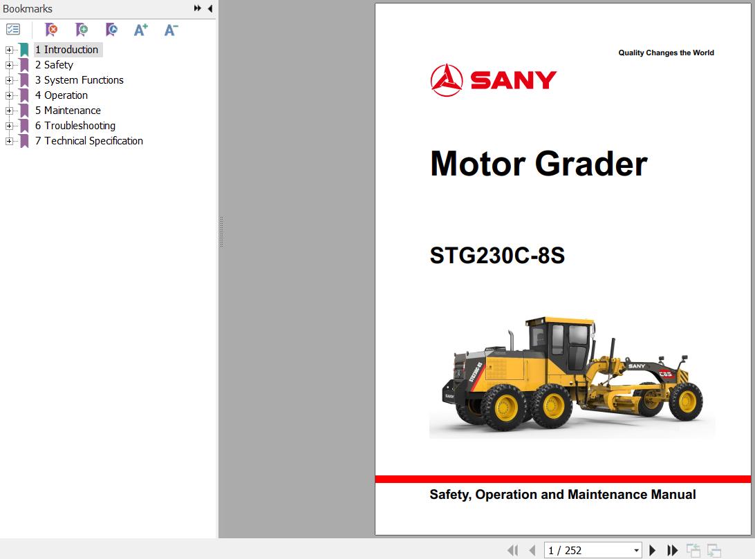Increase bookmark font size
The height and width of the screenshot is (559, 755).
[x=140, y=30]
